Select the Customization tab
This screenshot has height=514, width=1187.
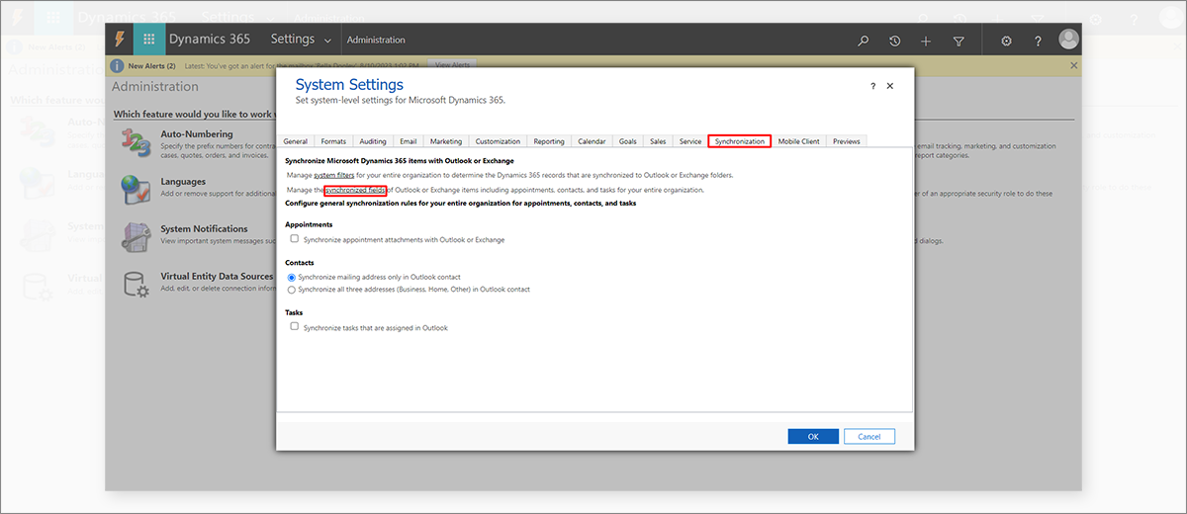point(498,141)
